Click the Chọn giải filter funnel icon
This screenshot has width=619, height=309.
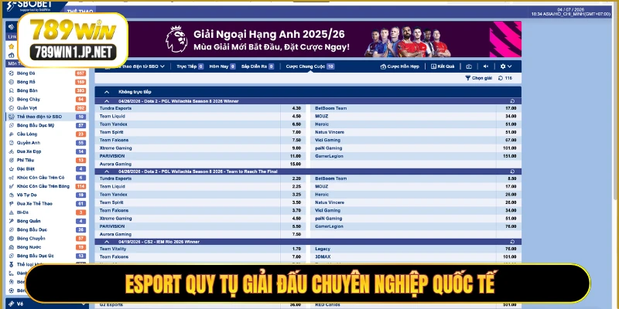coord(467,78)
